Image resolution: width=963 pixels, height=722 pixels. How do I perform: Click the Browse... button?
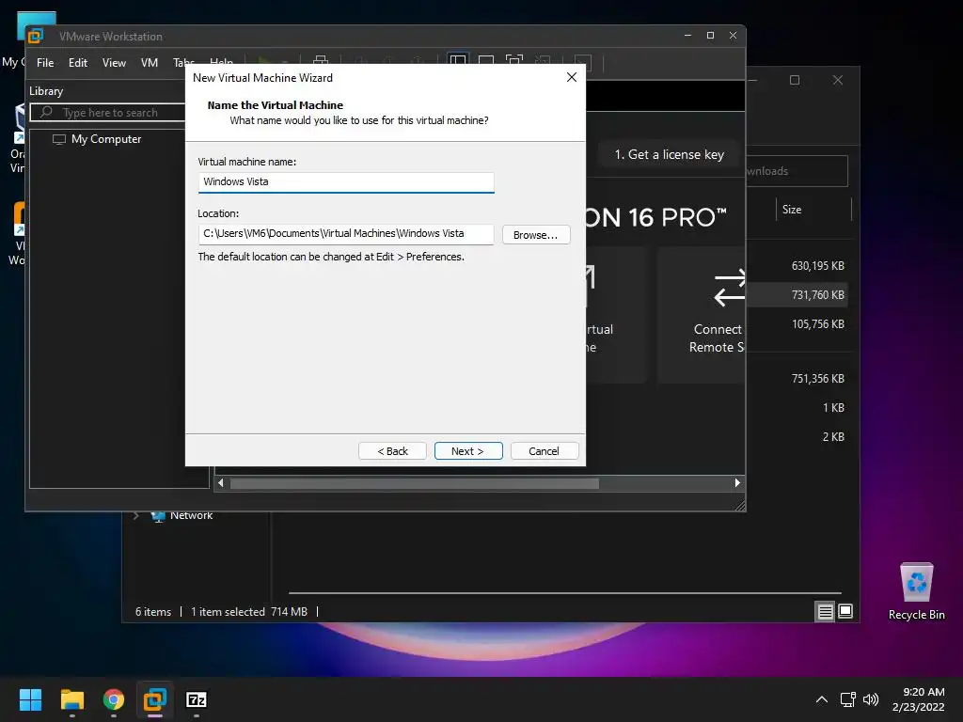(535, 235)
